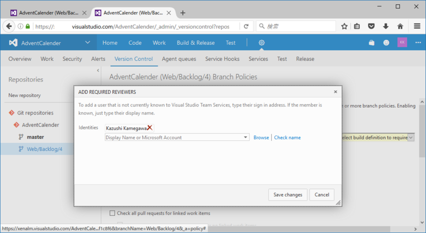
Task: Switch to the Services admin tab
Action: (x=258, y=59)
